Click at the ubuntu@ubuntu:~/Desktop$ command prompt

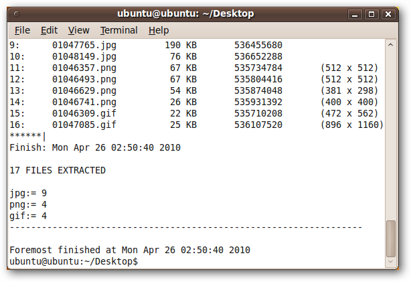(x=74, y=261)
